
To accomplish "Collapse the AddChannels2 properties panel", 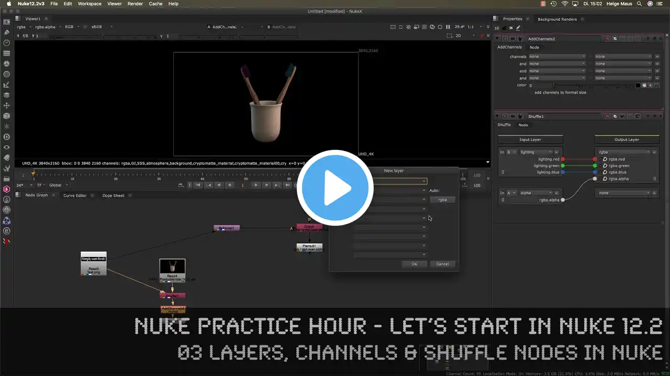I will pos(497,39).
